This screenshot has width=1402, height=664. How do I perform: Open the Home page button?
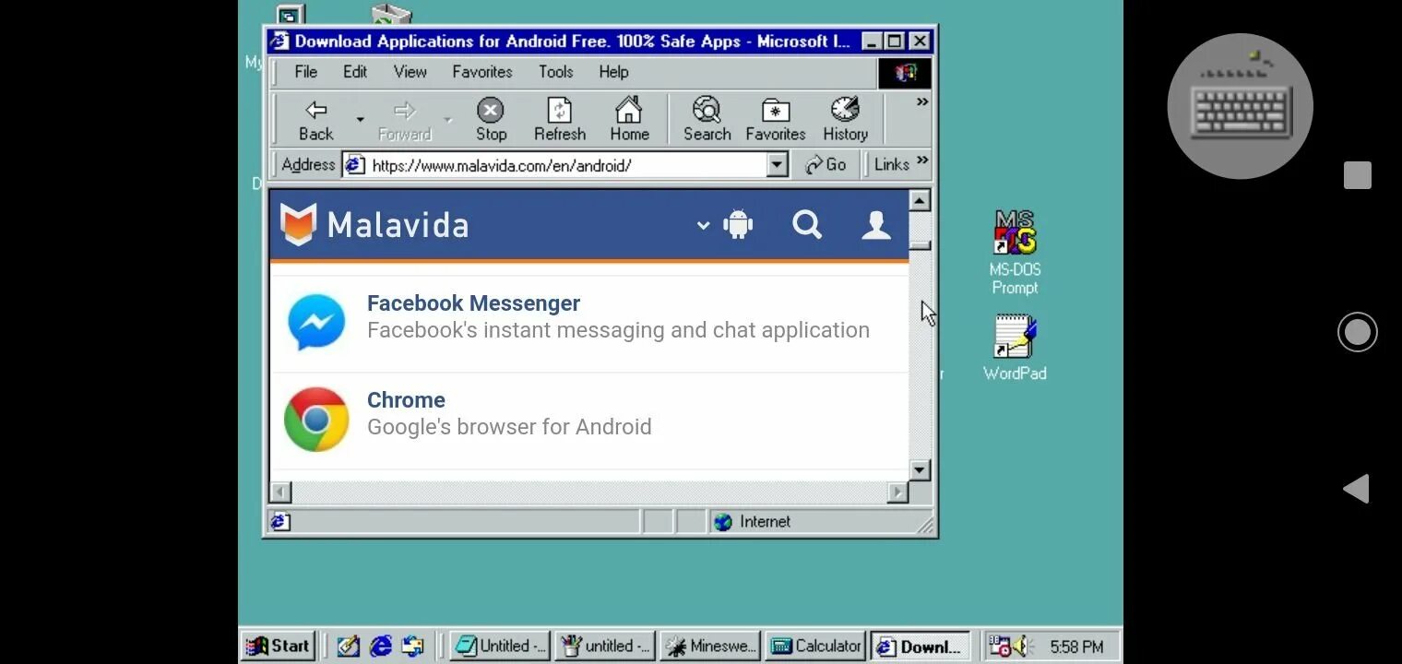click(629, 120)
